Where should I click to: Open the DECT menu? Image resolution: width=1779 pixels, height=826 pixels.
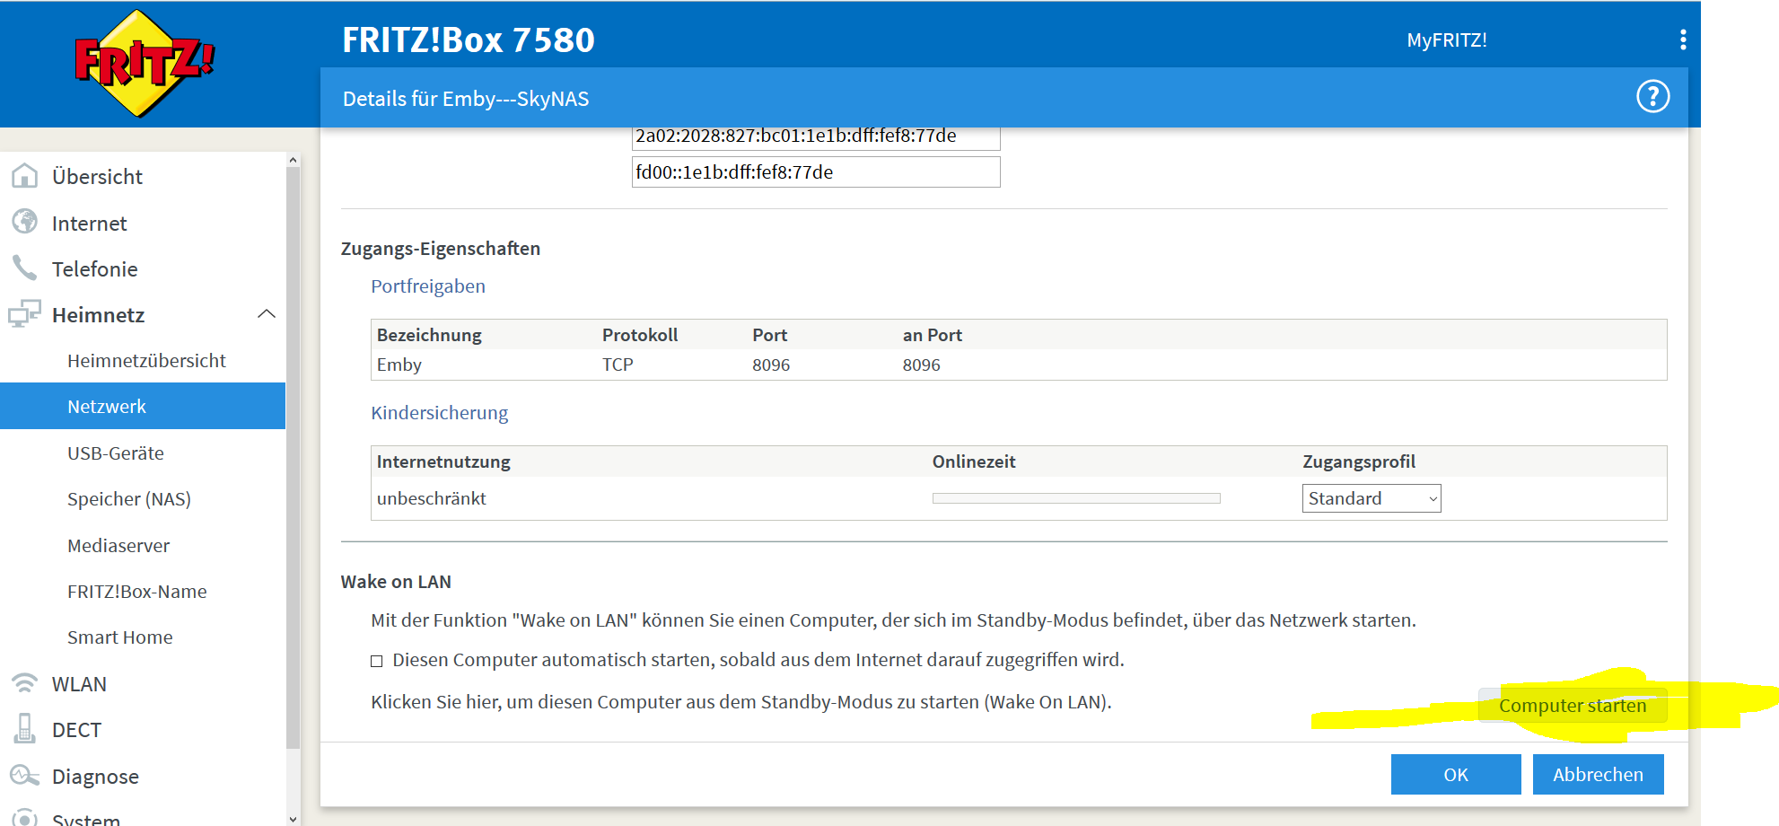[x=76, y=730]
